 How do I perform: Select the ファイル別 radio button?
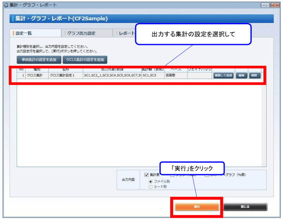click(x=151, y=181)
